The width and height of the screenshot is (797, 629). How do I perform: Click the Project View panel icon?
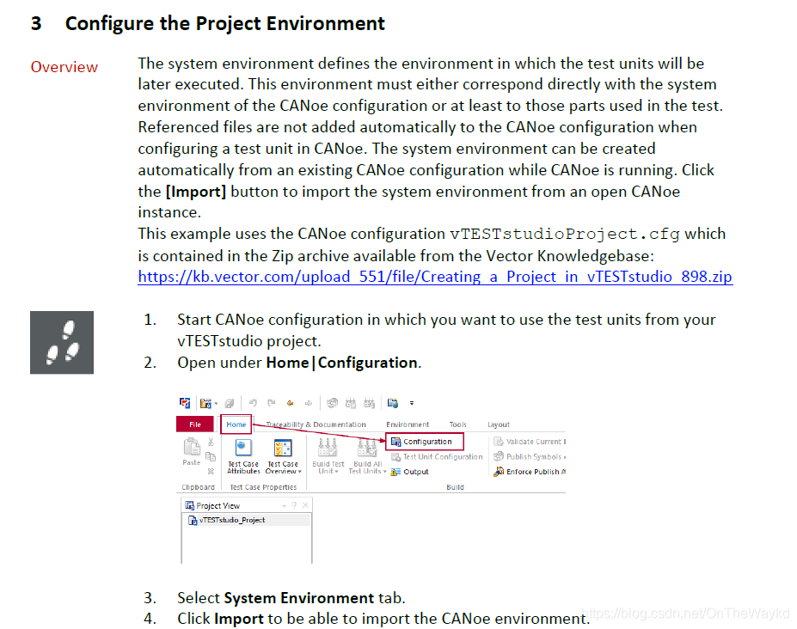click(190, 505)
